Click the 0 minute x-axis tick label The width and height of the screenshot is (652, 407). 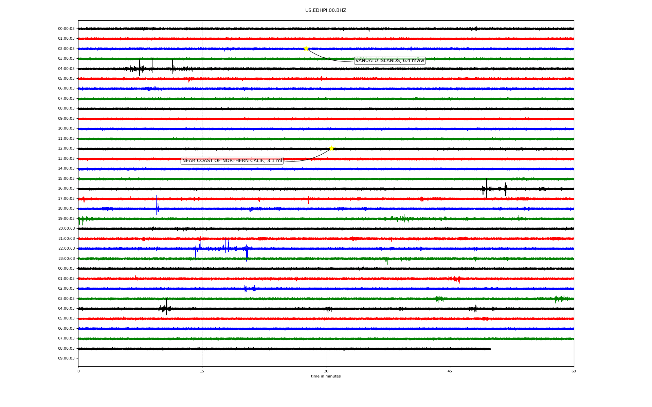pos(78,371)
